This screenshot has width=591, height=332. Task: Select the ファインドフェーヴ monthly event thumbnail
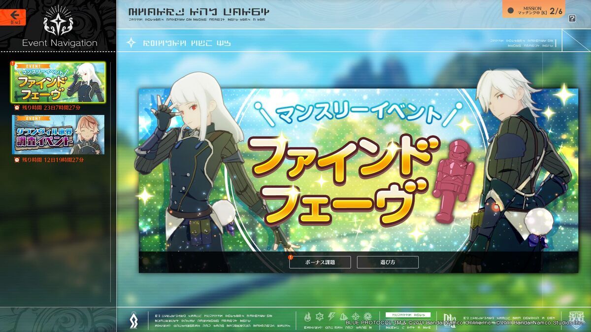pyautogui.click(x=59, y=82)
